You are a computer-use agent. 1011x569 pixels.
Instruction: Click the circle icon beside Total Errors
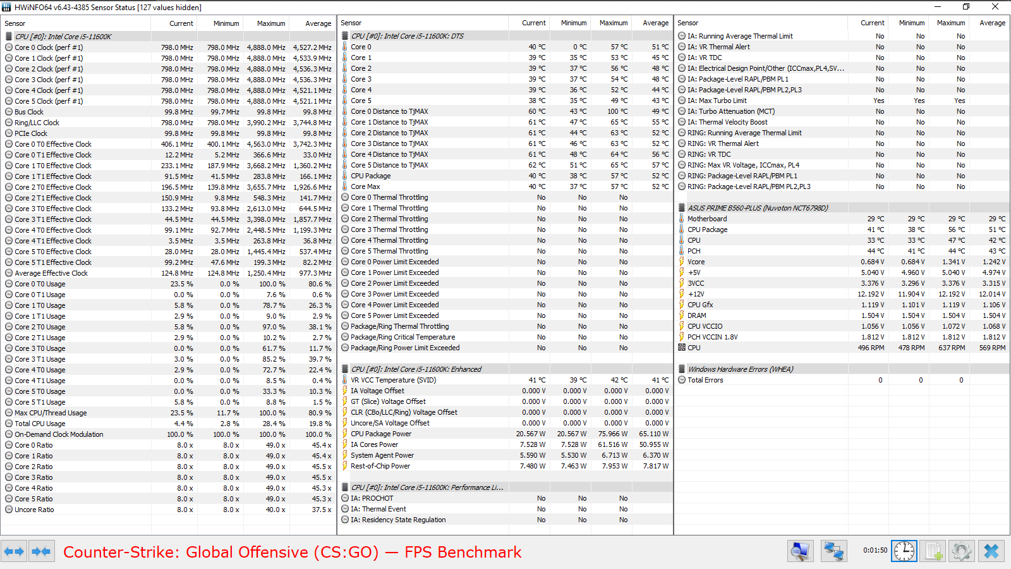[x=682, y=380]
